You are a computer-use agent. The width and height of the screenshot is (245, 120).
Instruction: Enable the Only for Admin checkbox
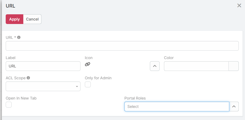tap(88, 85)
